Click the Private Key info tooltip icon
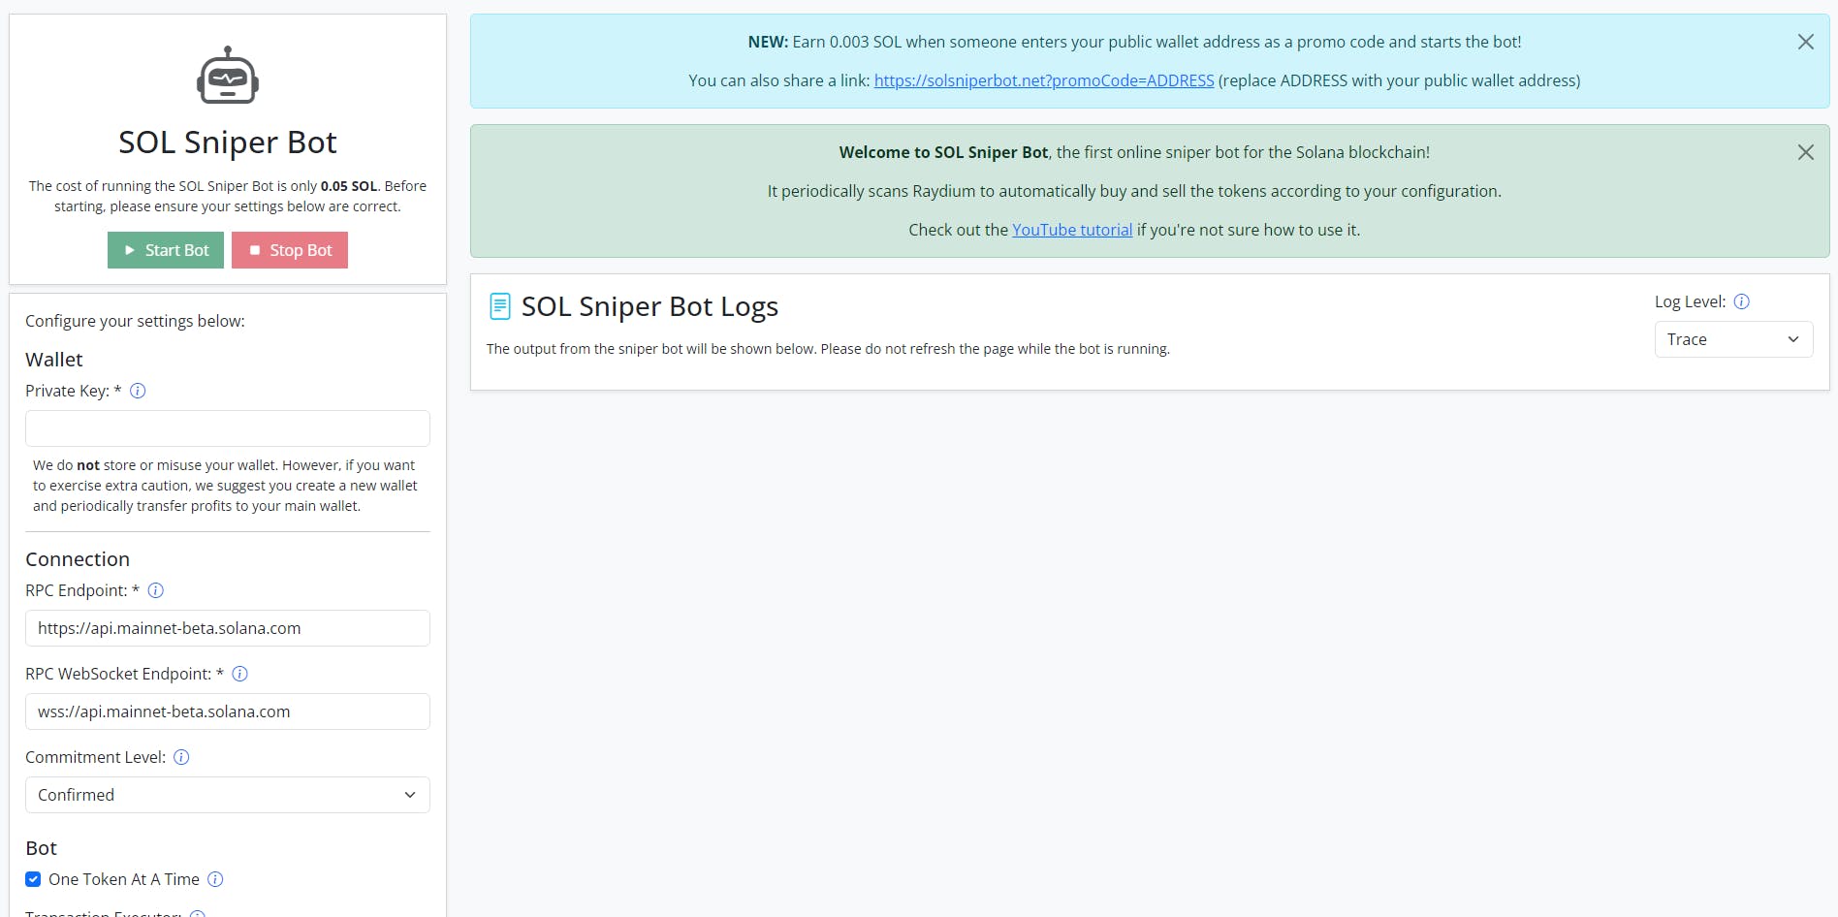The image size is (1838, 917). coord(138,391)
